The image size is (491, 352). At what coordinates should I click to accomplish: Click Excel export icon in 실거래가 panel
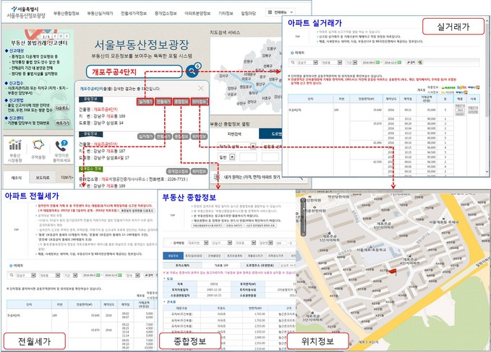click(x=420, y=63)
